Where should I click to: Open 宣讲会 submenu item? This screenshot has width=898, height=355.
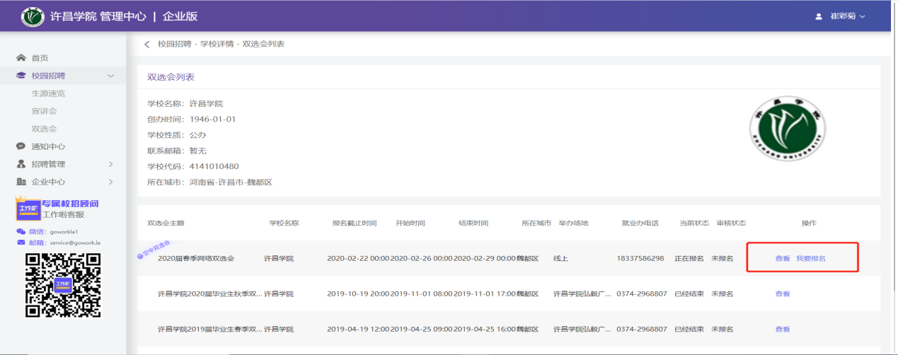[44, 111]
